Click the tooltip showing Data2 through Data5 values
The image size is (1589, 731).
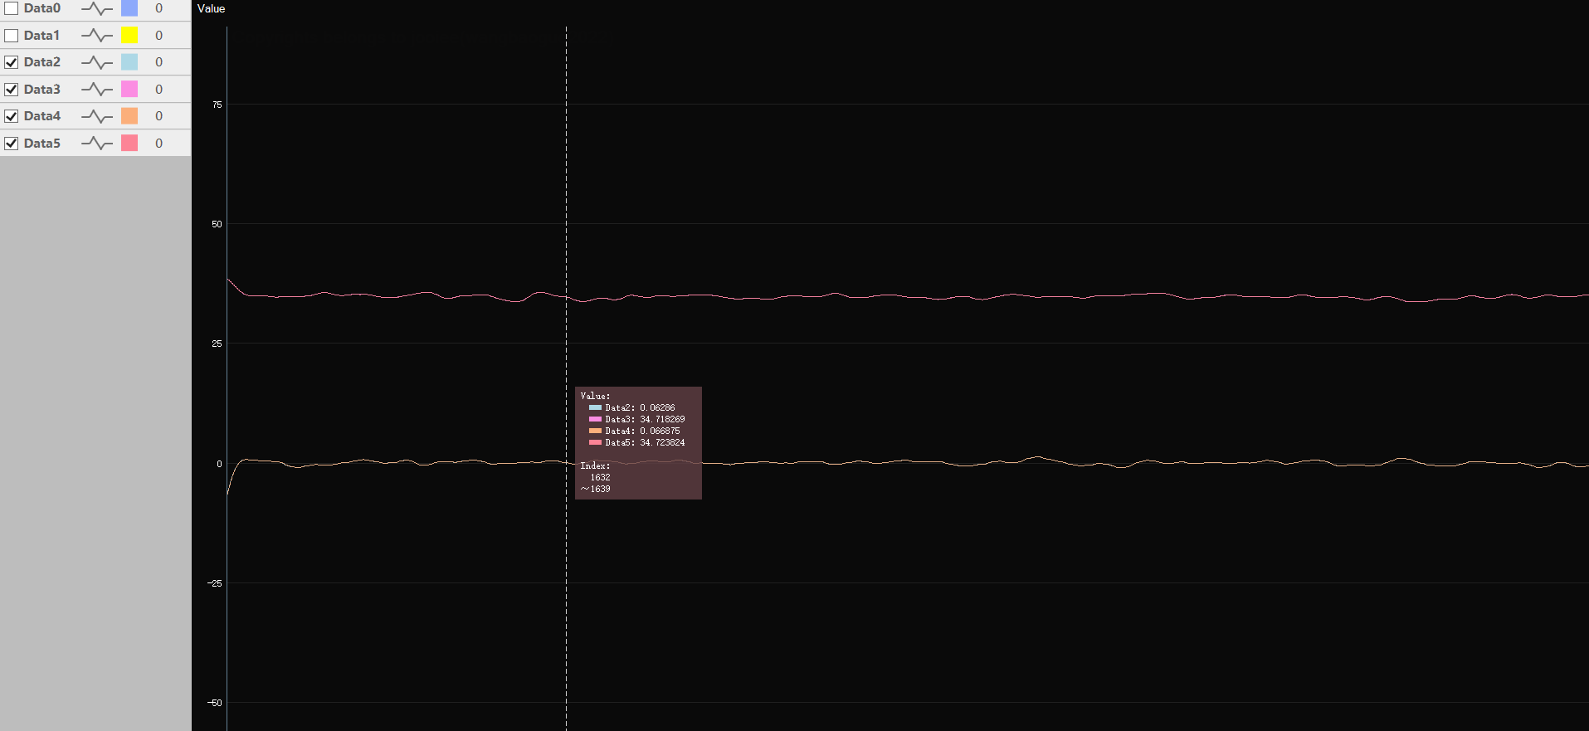point(638,442)
